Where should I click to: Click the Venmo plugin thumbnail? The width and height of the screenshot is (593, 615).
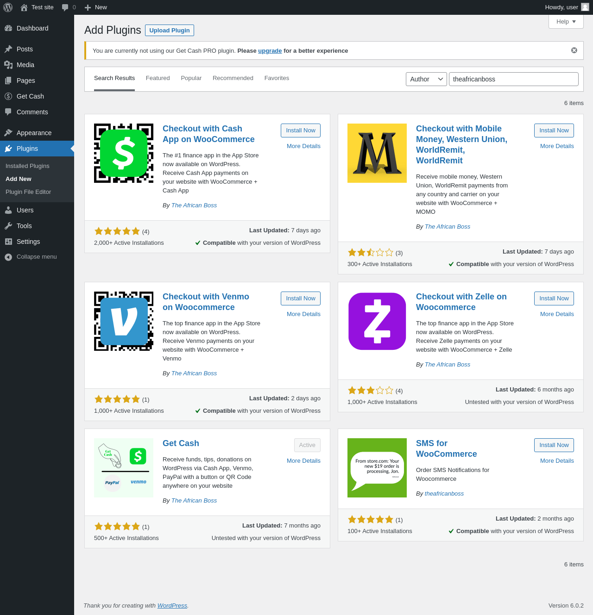tap(124, 321)
